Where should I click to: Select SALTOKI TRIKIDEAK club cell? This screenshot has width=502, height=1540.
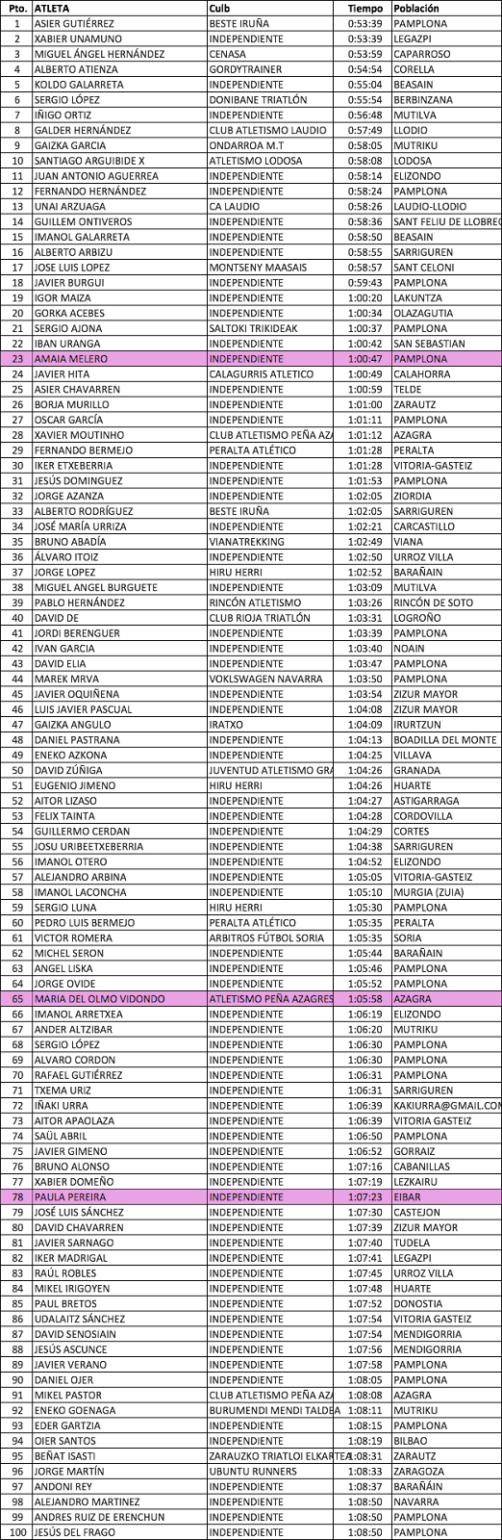pyautogui.click(x=255, y=328)
